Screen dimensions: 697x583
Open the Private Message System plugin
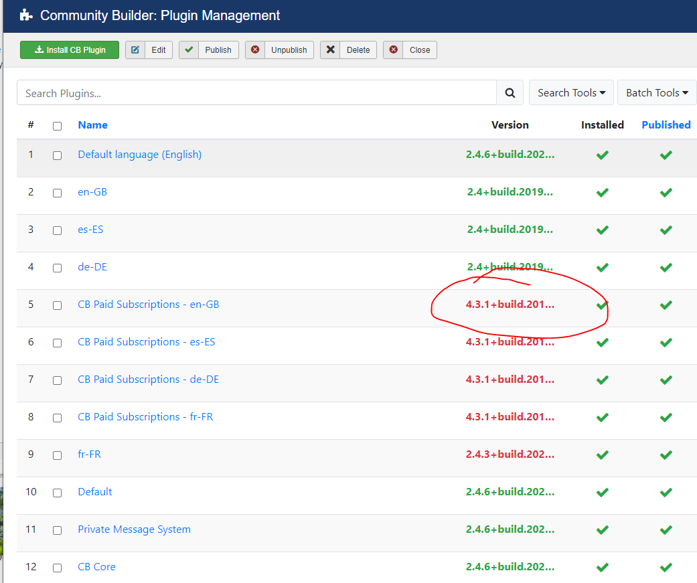coord(134,529)
